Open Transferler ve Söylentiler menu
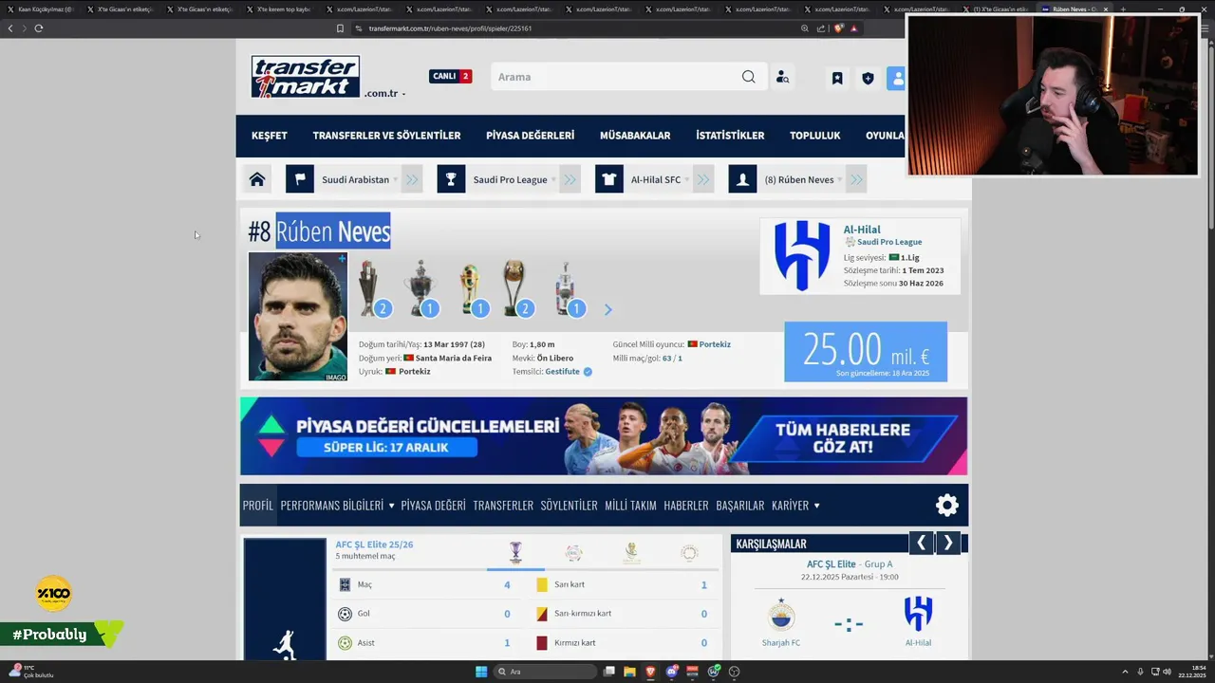Image resolution: width=1215 pixels, height=683 pixels. pyautogui.click(x=386, y=136)
